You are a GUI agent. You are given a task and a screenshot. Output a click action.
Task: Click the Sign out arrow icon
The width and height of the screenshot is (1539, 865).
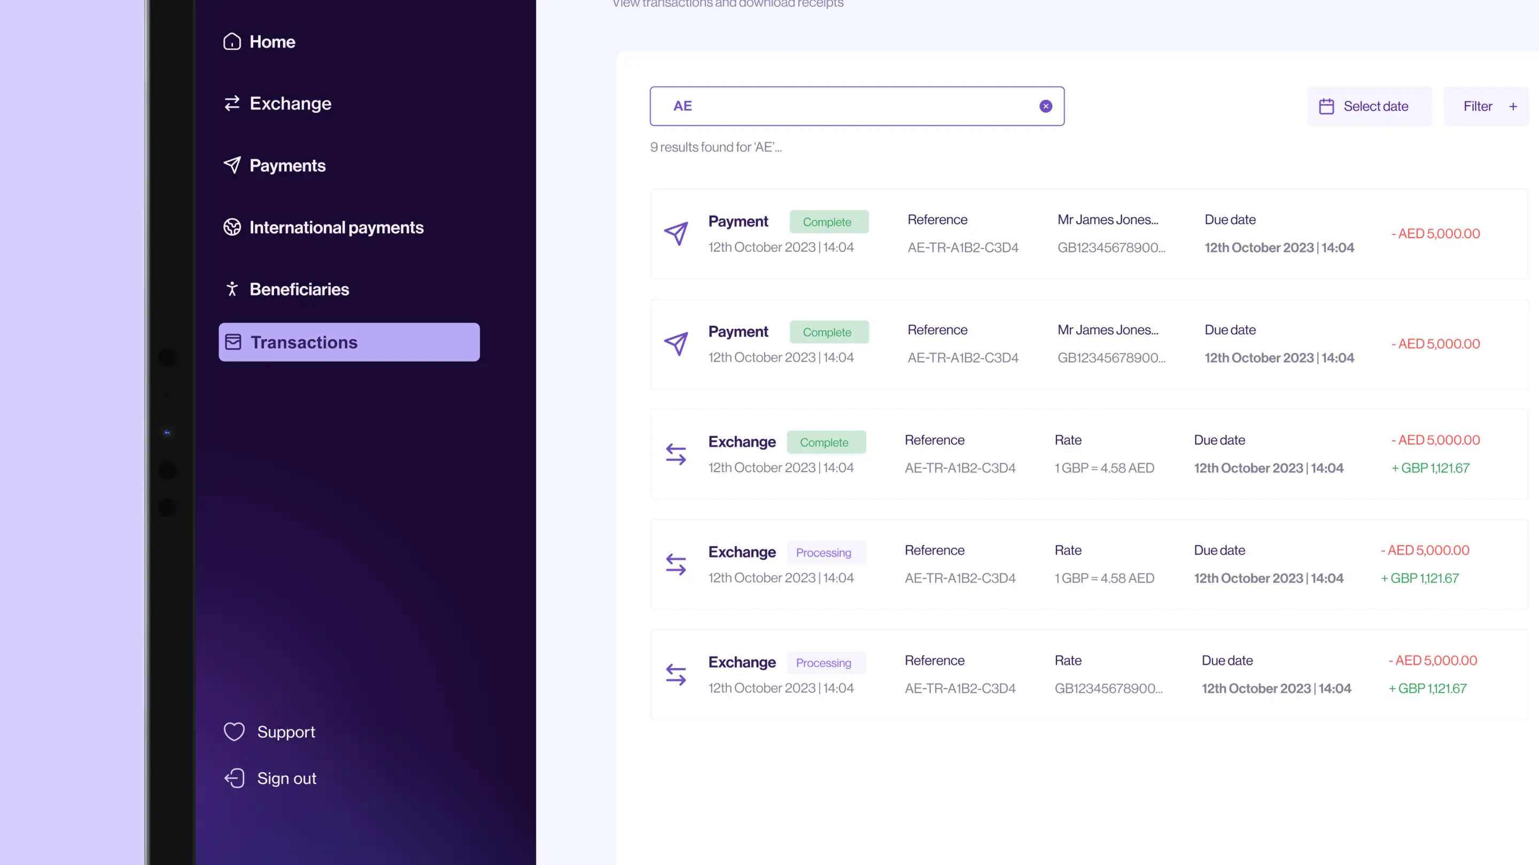pos(234,778)
